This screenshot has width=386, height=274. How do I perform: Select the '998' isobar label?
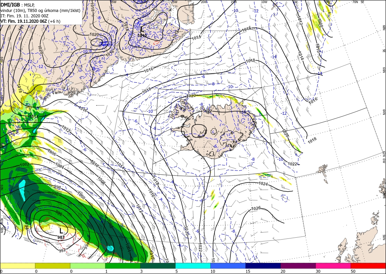click(x=57, y=187)
